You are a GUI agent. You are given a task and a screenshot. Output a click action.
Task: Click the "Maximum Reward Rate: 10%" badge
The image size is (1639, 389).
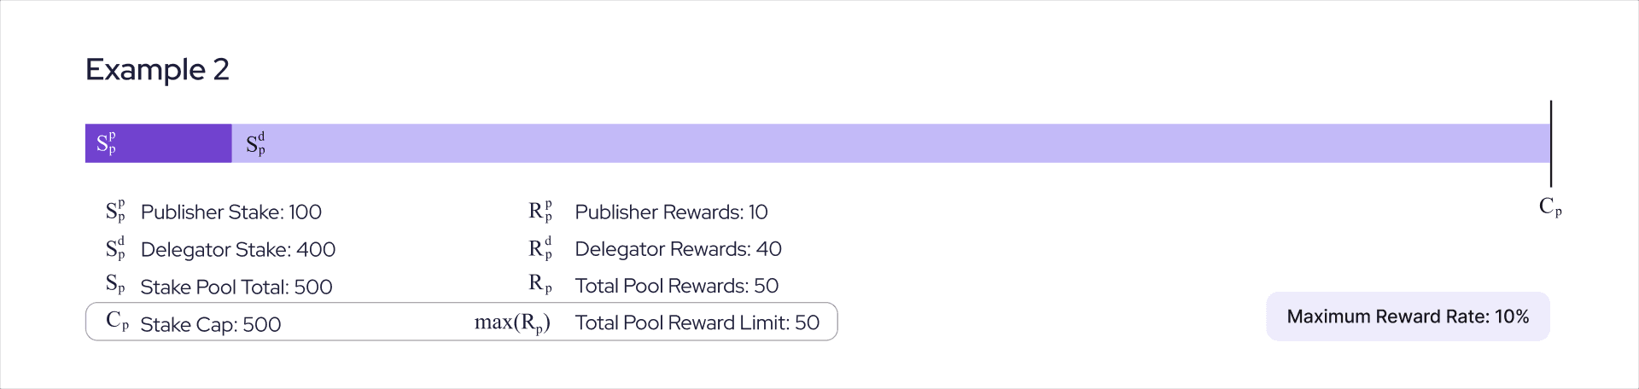point(1407,316)
